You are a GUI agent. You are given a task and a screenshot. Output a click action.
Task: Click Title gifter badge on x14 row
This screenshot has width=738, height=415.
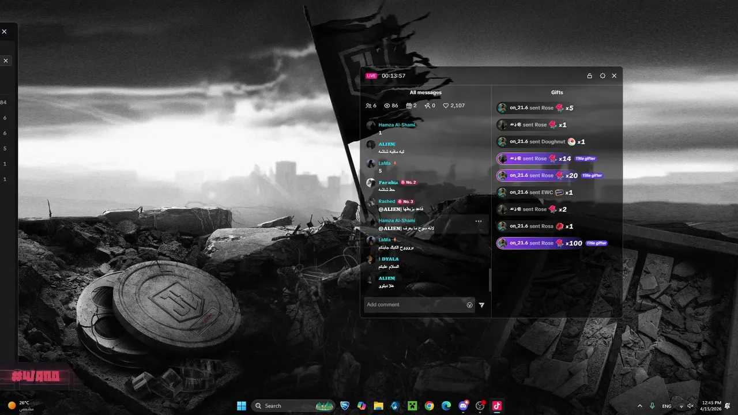(x=585, y=159)
